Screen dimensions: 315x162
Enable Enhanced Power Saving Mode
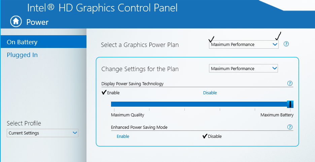tap(123, 137)
